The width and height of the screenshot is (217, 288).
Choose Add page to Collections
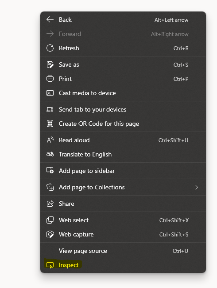click(x=123, y=187)
